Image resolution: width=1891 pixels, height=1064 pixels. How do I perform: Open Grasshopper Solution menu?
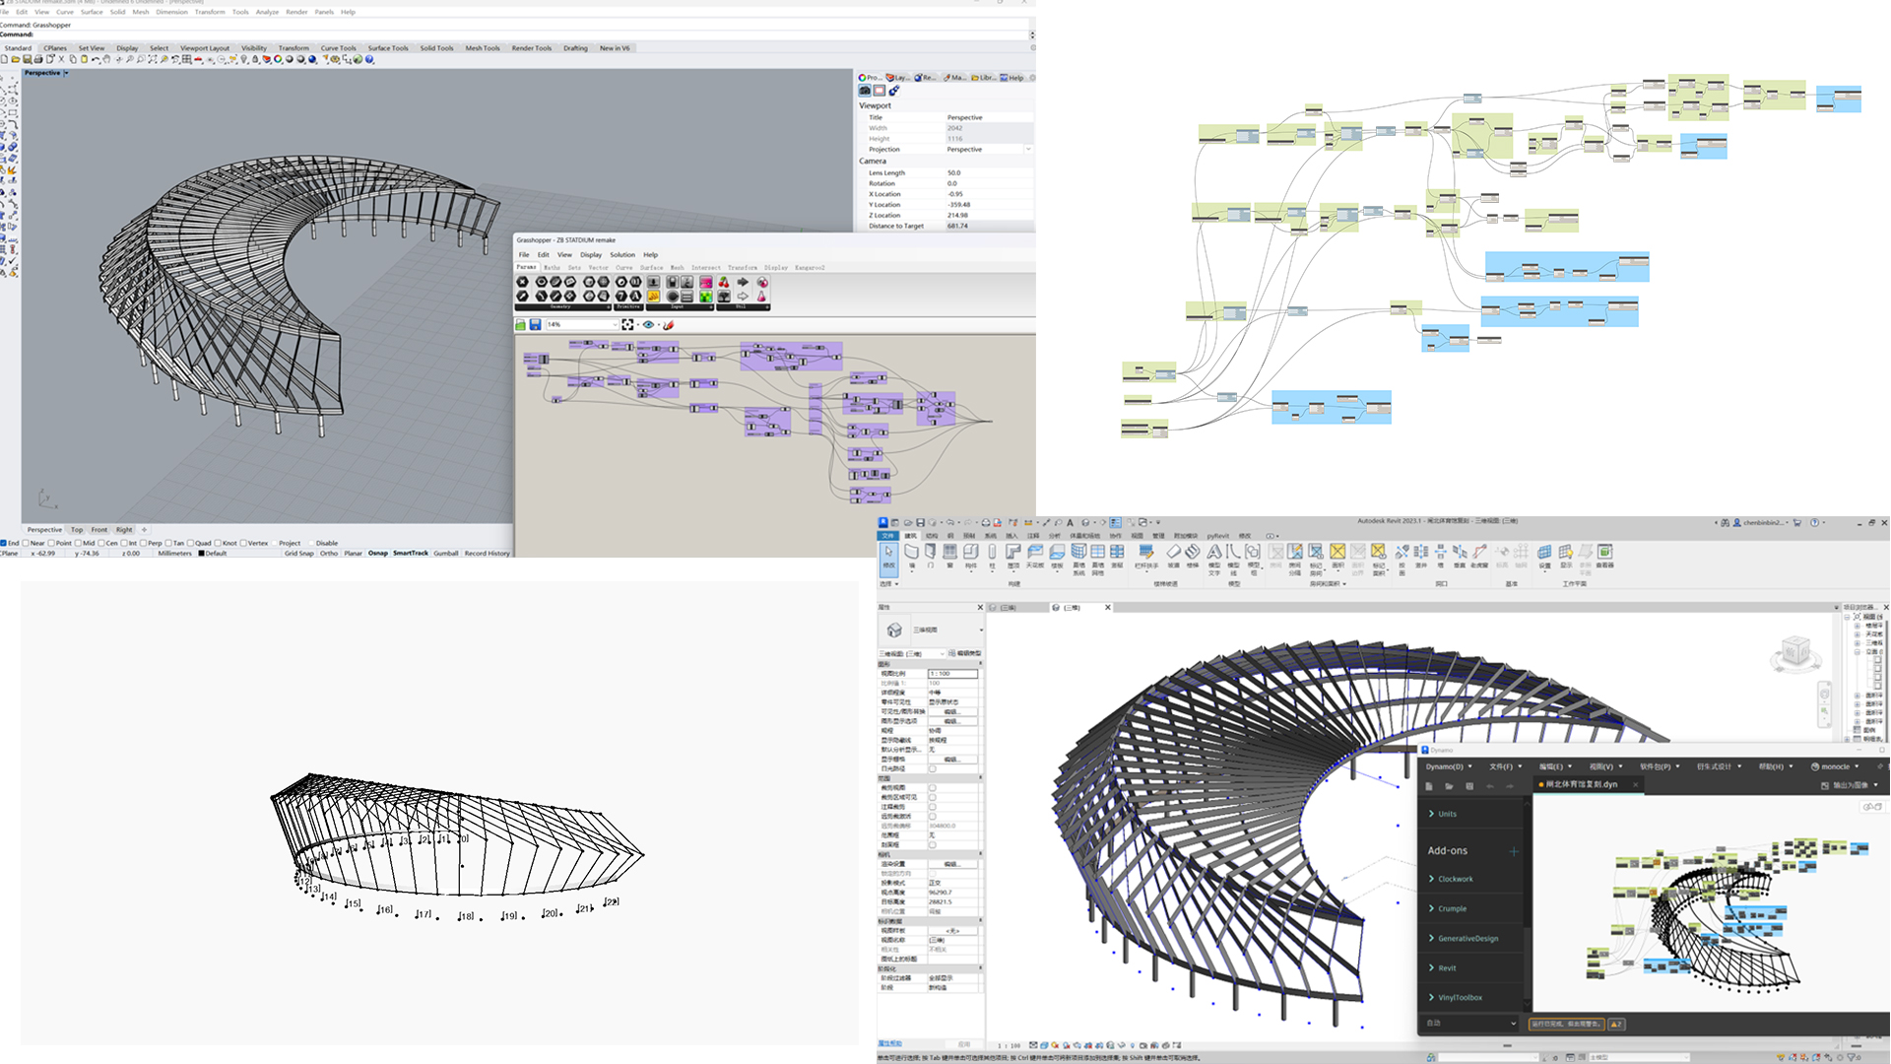(622, 254)
